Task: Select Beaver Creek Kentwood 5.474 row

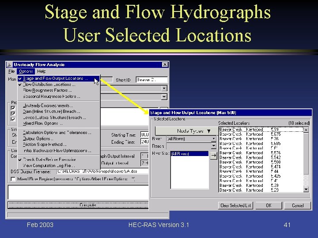Action: point(261,167)
